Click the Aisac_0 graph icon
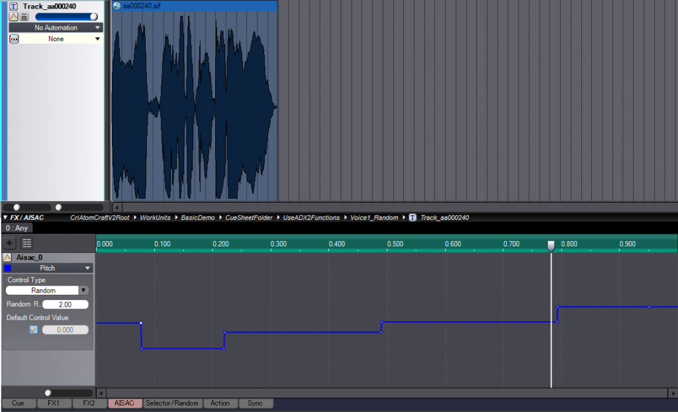This screenshot has height=412, width=678. coord(7,258)
